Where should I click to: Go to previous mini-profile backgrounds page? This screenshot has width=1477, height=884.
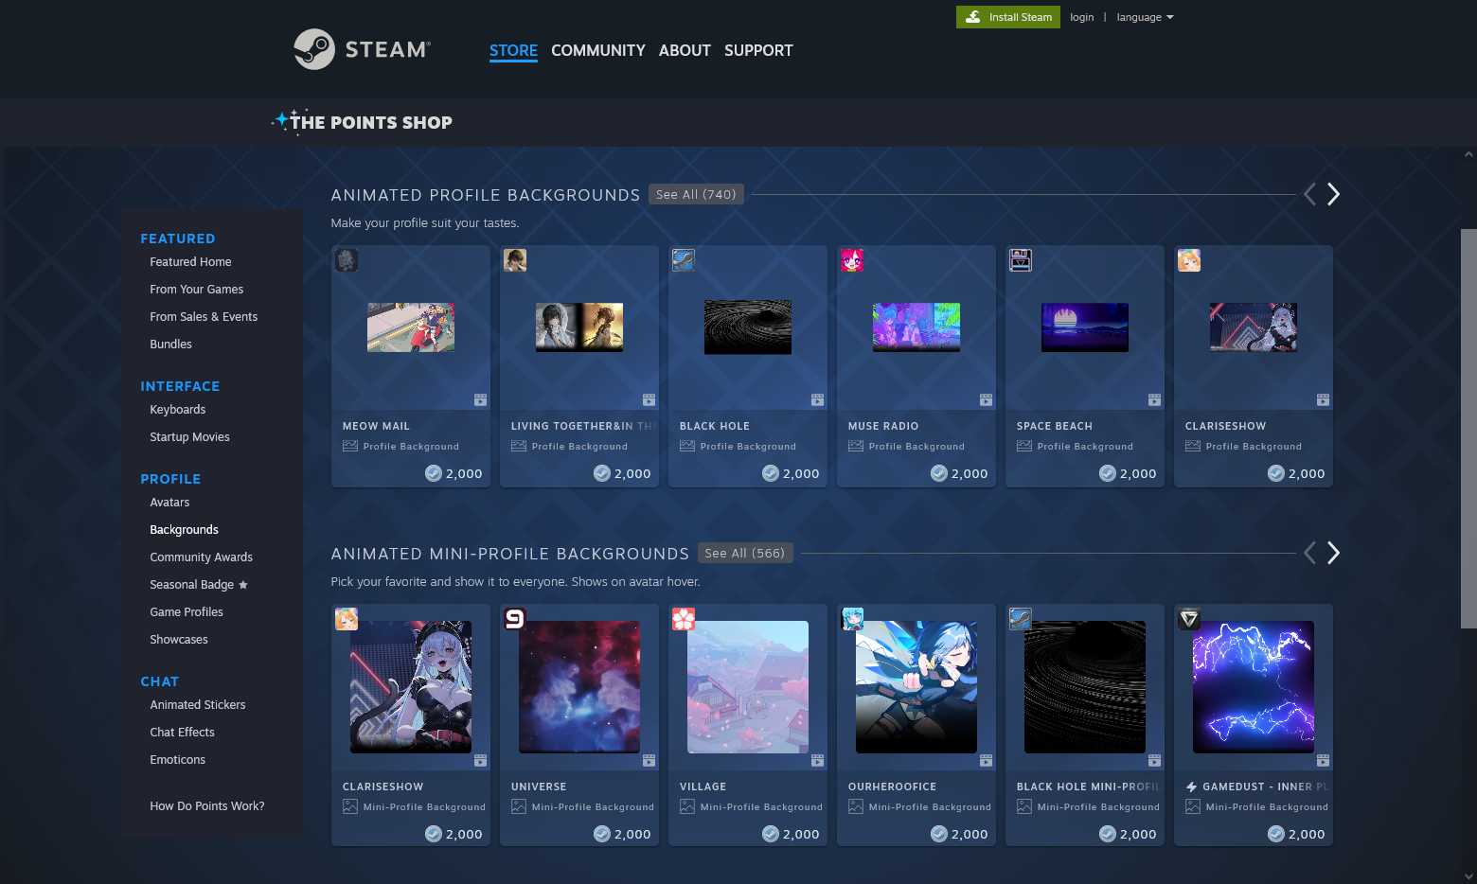1309,553
